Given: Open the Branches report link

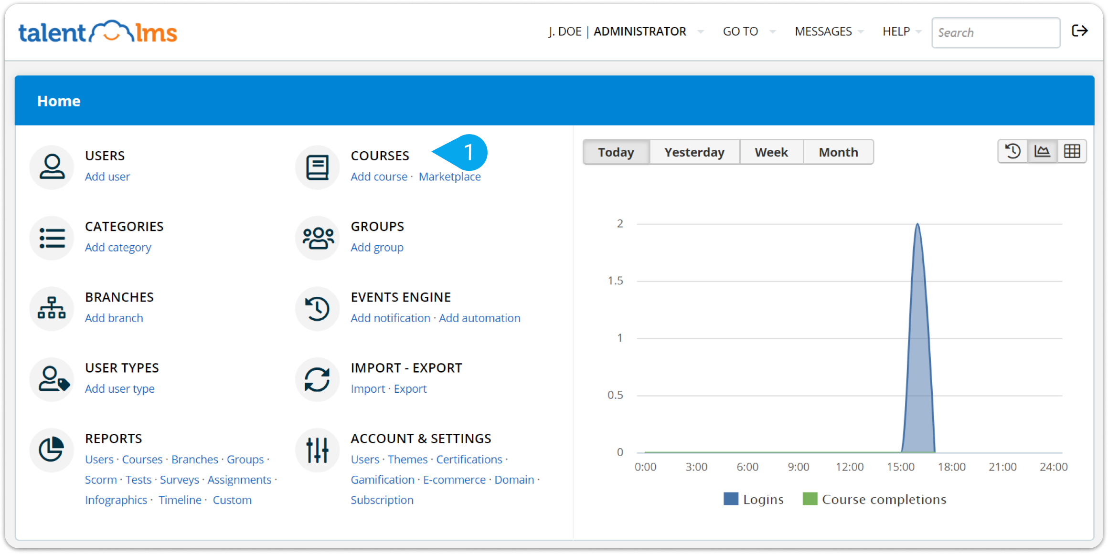Looking at the screenshot, I should click(195, 459).
